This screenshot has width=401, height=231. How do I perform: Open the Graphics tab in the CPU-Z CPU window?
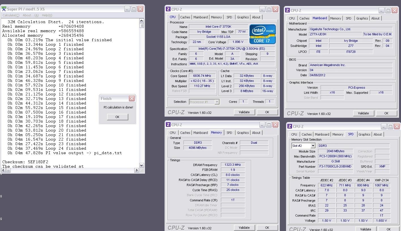click(x=243, y=17)
